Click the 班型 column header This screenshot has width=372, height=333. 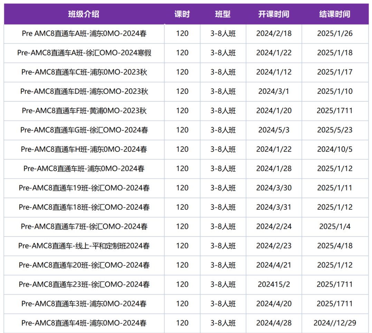coord(223,14)
